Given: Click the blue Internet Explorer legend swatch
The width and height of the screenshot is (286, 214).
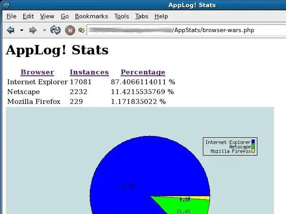Looking at the screenshot, I should click(x=253, y=142).
